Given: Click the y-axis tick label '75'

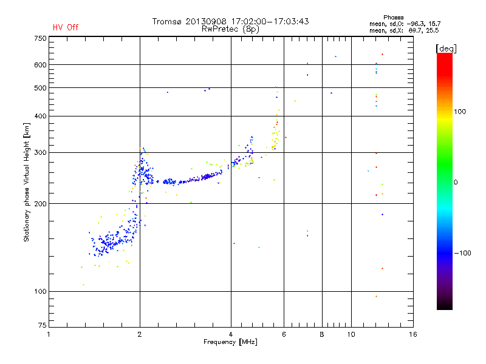Looking at the screenshot, I should click(x=43, y=325).
